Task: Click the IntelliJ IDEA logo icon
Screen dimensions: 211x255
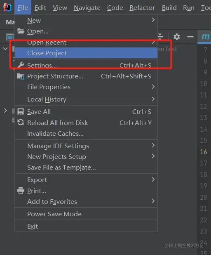Action: [7, 7]
